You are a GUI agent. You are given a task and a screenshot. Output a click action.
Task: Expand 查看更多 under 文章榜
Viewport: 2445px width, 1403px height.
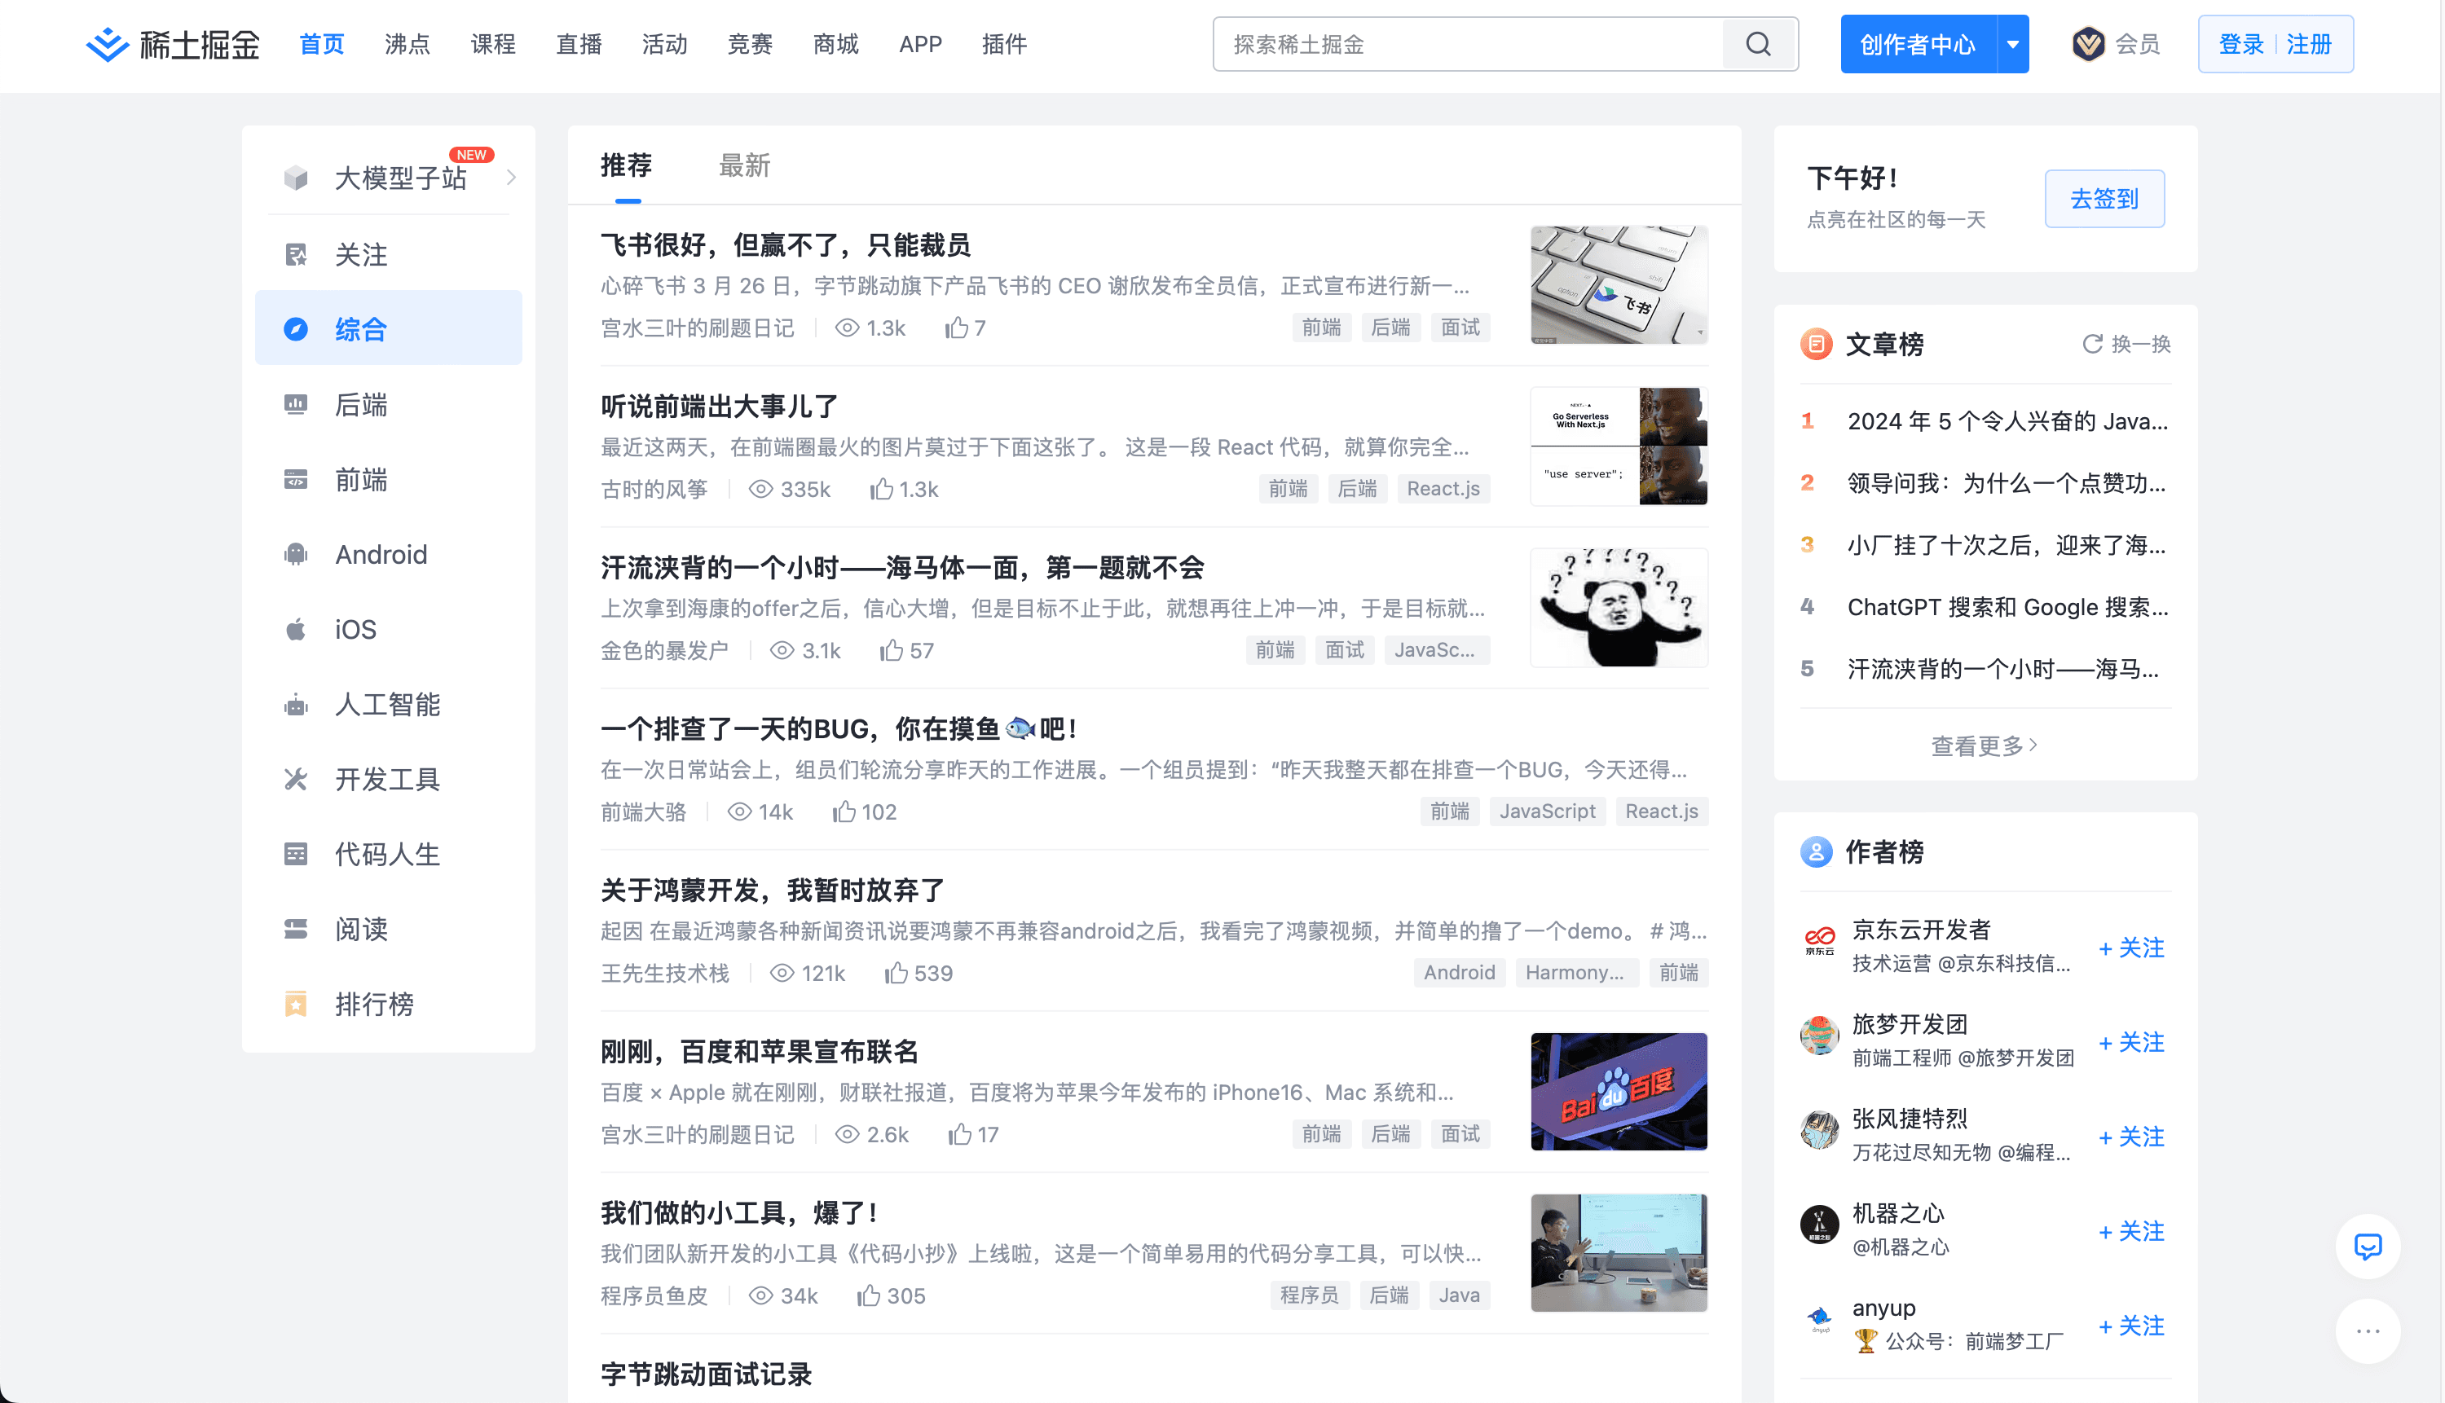[x=1985, y=745]
